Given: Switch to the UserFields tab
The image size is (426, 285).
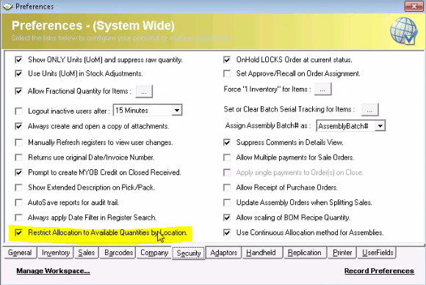Looking at the screenshot, I should [x=378, y=253].
